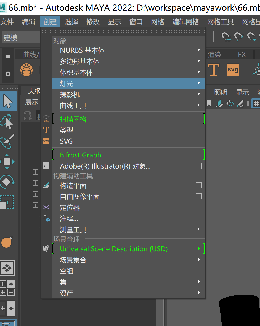Open the 展示 menu in outliner
Viewport: 260px width, 326px height.
tap(32, 102)
